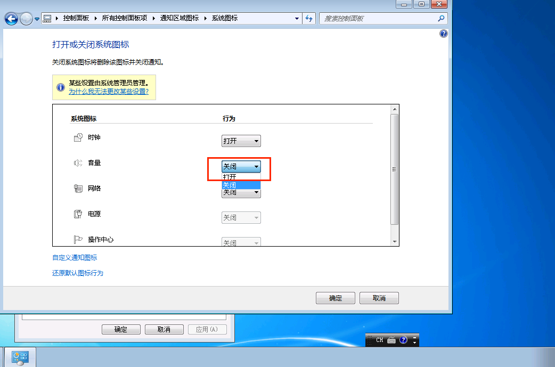Screen dimensions: 555x367
Task: Click the 搜索控制面板 search field
Action: [x=378, y=18]
